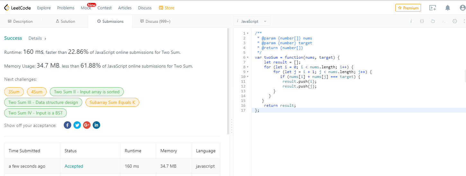Click the info icon in the language selector
The image size is (466, 176).
click(x=237, y=21)
